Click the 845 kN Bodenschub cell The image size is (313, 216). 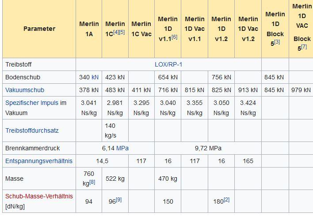tap(275, 77)
